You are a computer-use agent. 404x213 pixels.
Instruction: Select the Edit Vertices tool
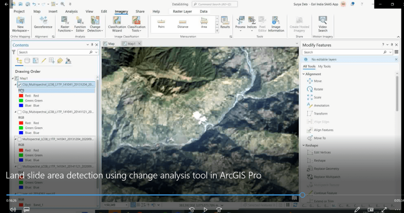pyautogui.click(x=319, y=152)
